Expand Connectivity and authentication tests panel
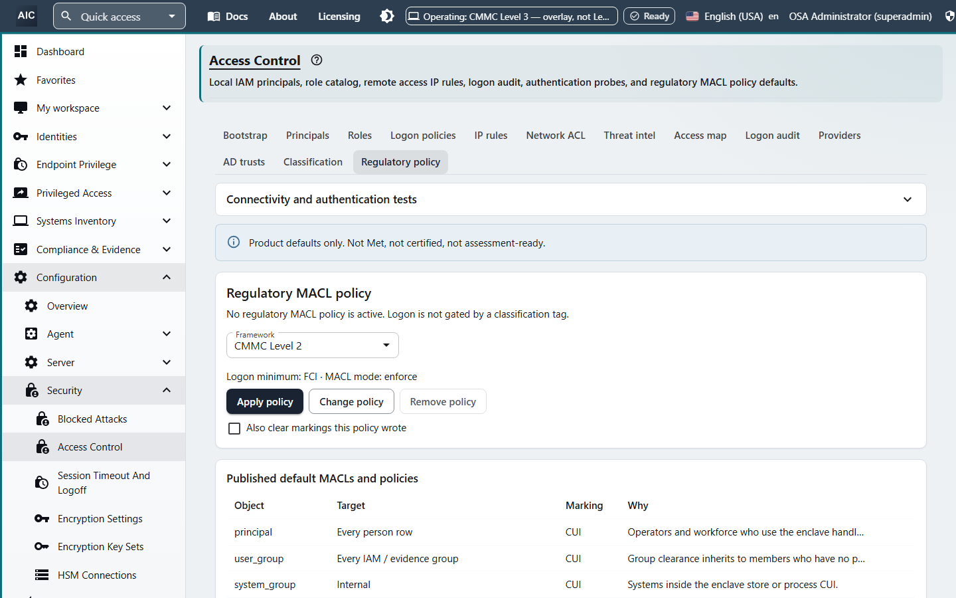This screenshot has width=956, height=598. [571, 199]
